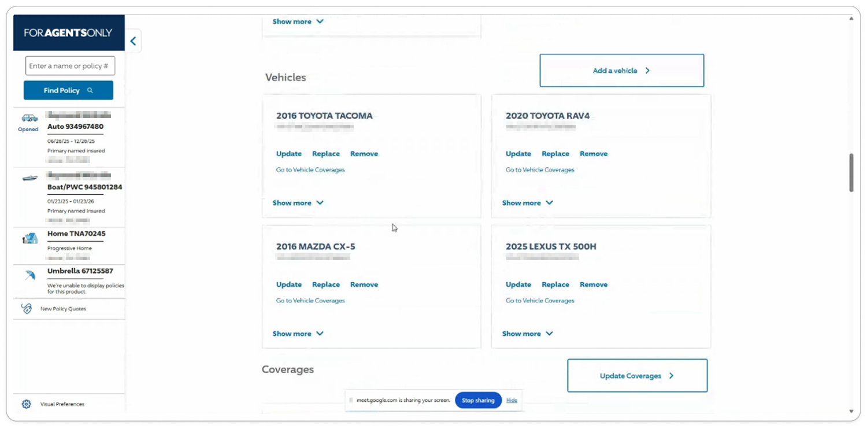Click the scrollbar down arrow
Viewport: 867px width, 429px height.
pyautogui.click(x=851, y=411)
